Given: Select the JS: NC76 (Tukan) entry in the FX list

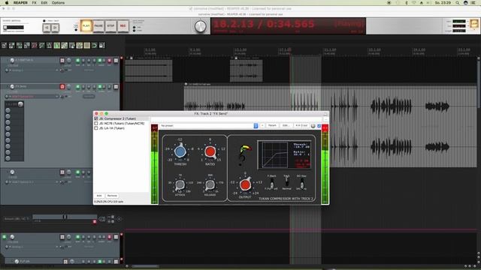Looking at the screenshot, I should (x=122, y=123).
